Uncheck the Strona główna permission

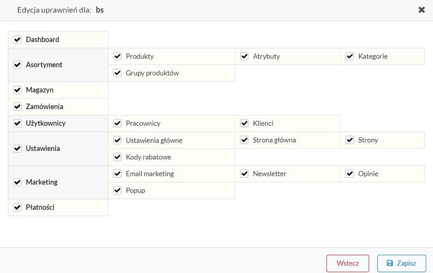244,140
